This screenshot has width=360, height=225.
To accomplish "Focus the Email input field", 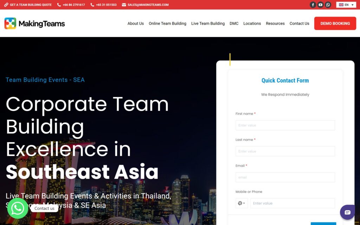I will [x=285, y=177].
